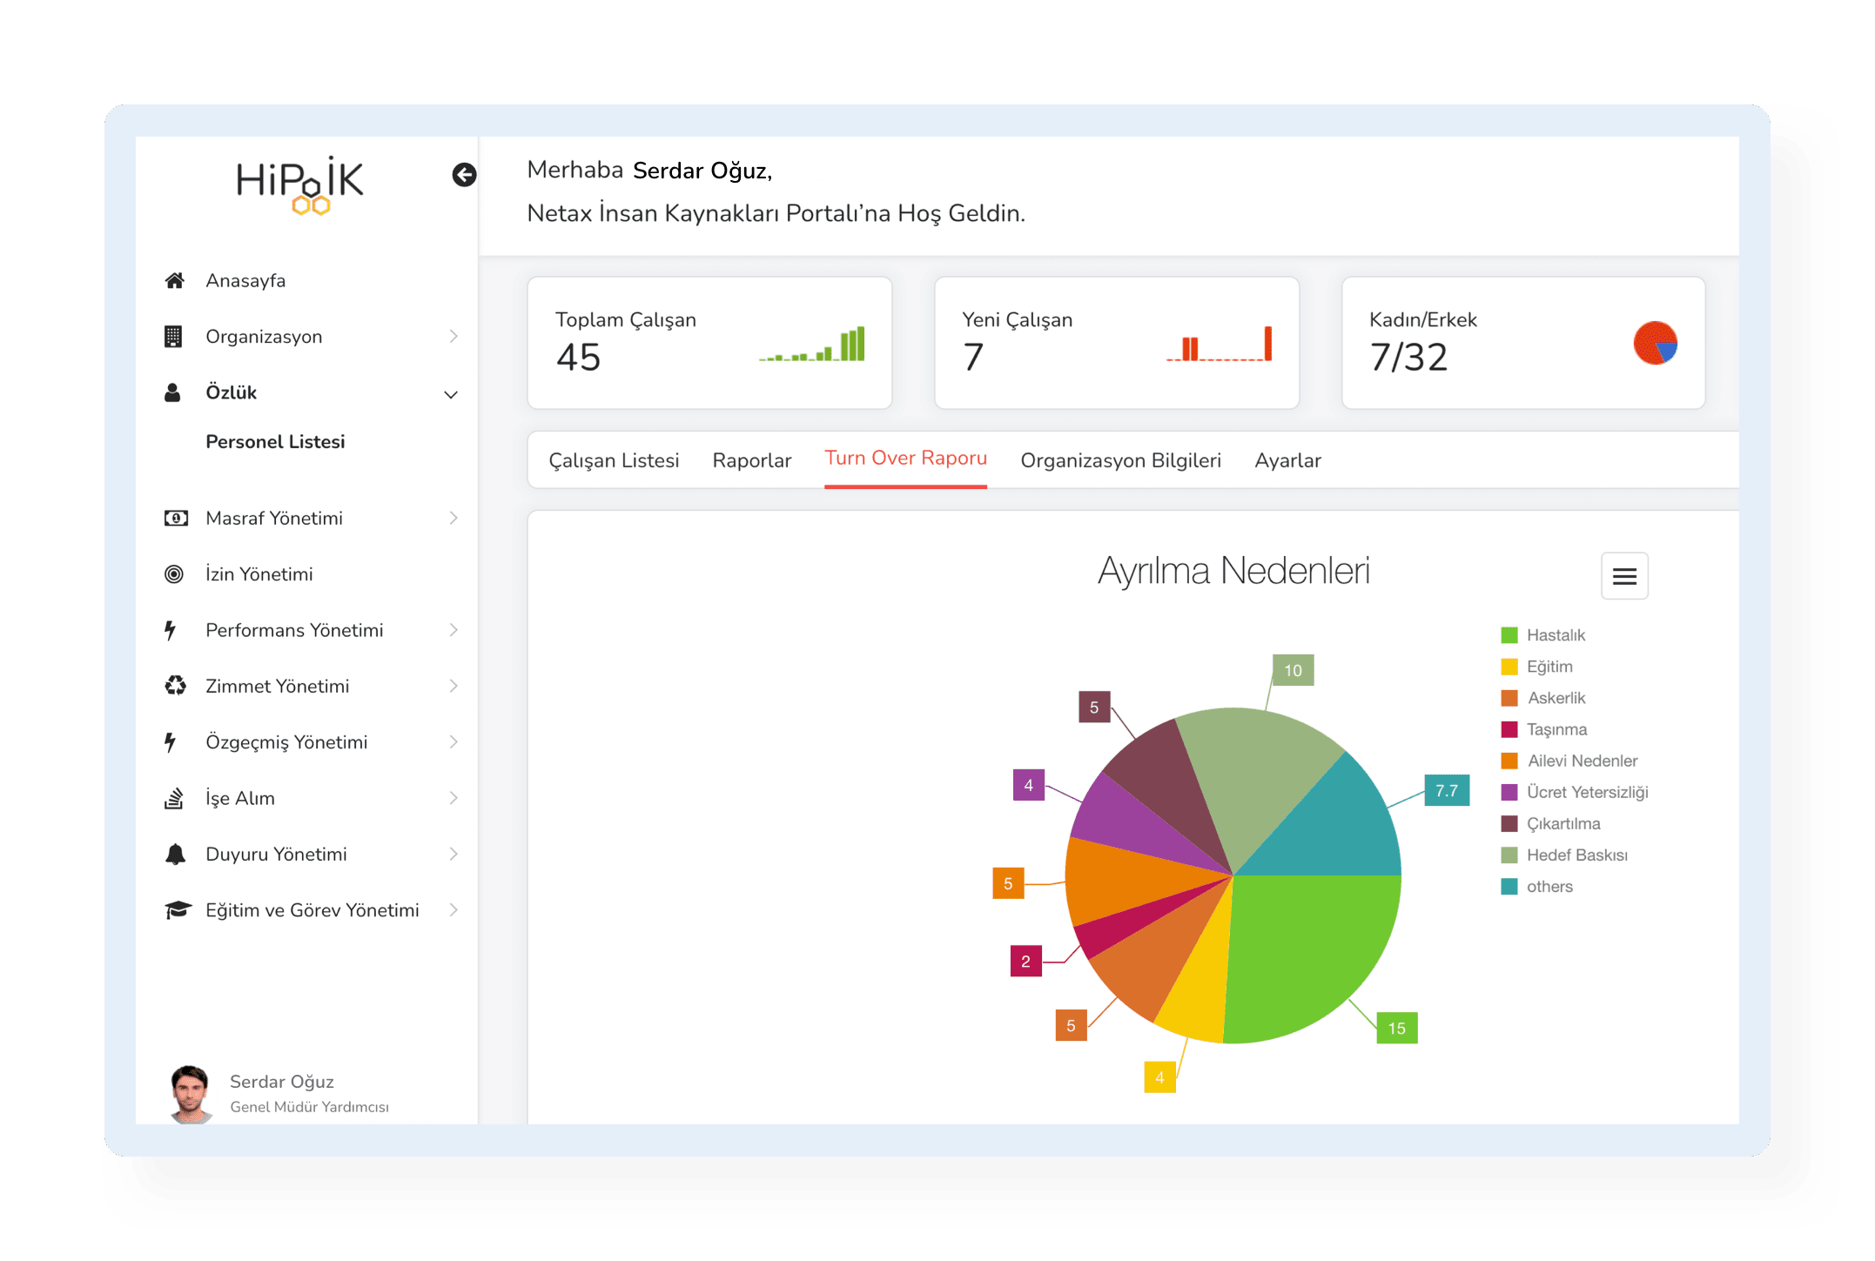Viewport: 1875px width, 1261px height.
Task: Open the Anasayfa menu item
Action: 245,280
